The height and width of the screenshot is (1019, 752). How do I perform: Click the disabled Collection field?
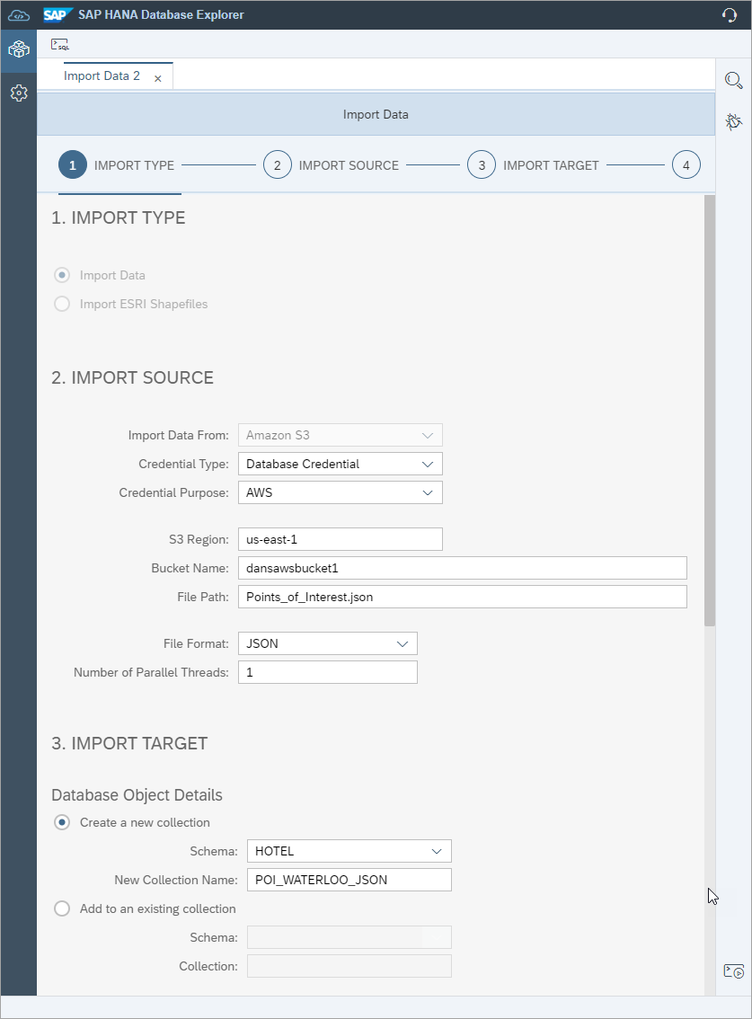[x=349, y=966]
